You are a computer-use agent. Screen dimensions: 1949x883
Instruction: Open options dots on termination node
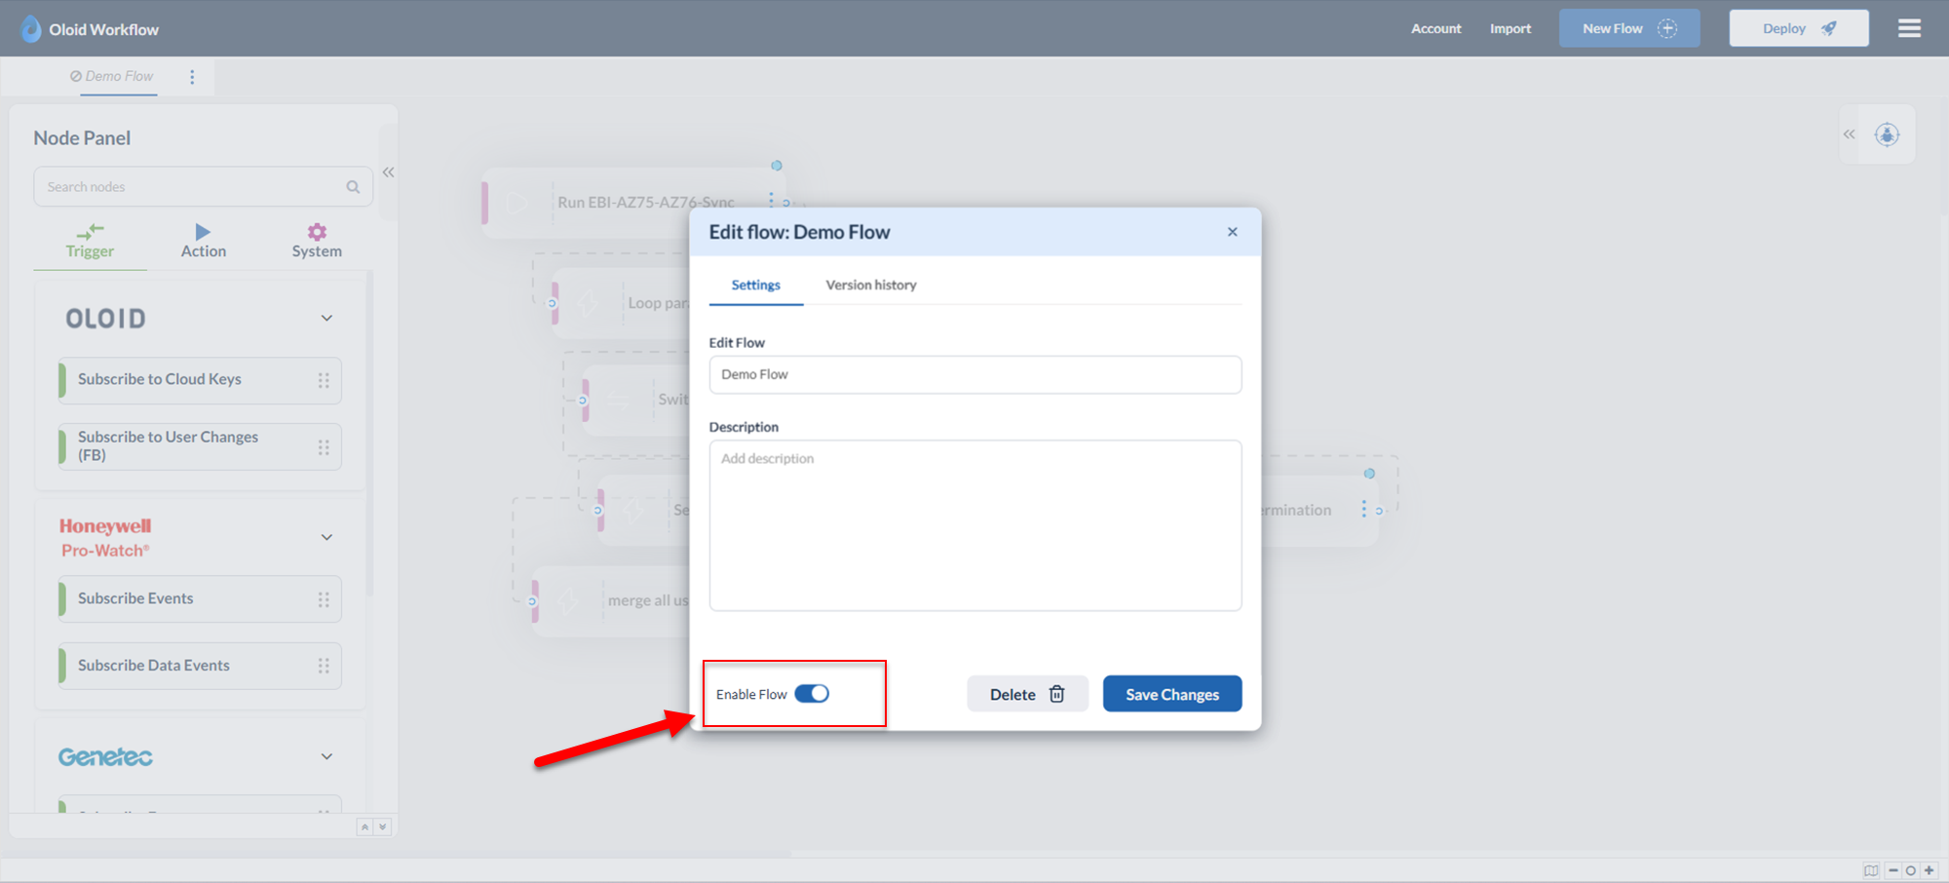point(1363,510)
